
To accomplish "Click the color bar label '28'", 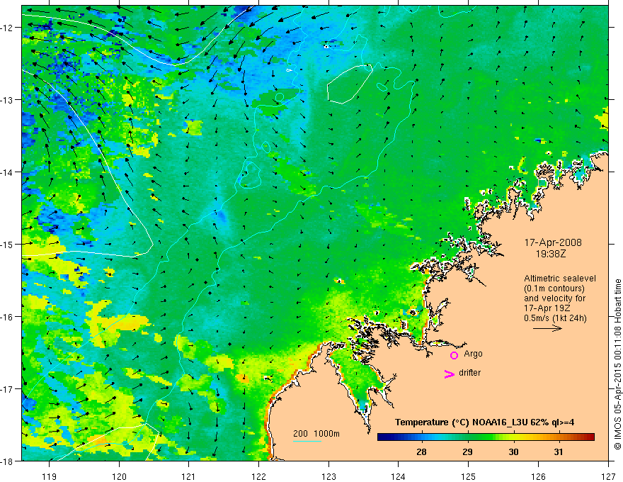I will 421,452.
